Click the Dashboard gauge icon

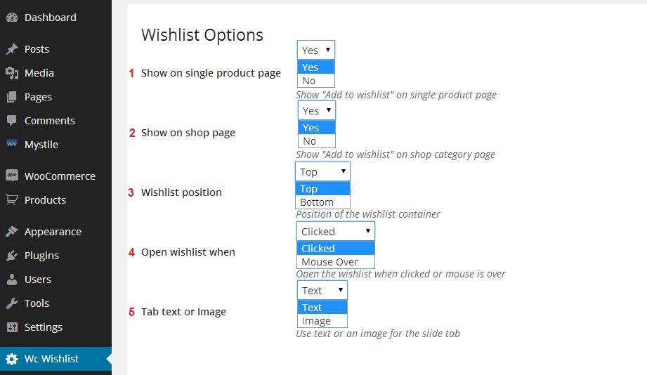tap(12, 18)
